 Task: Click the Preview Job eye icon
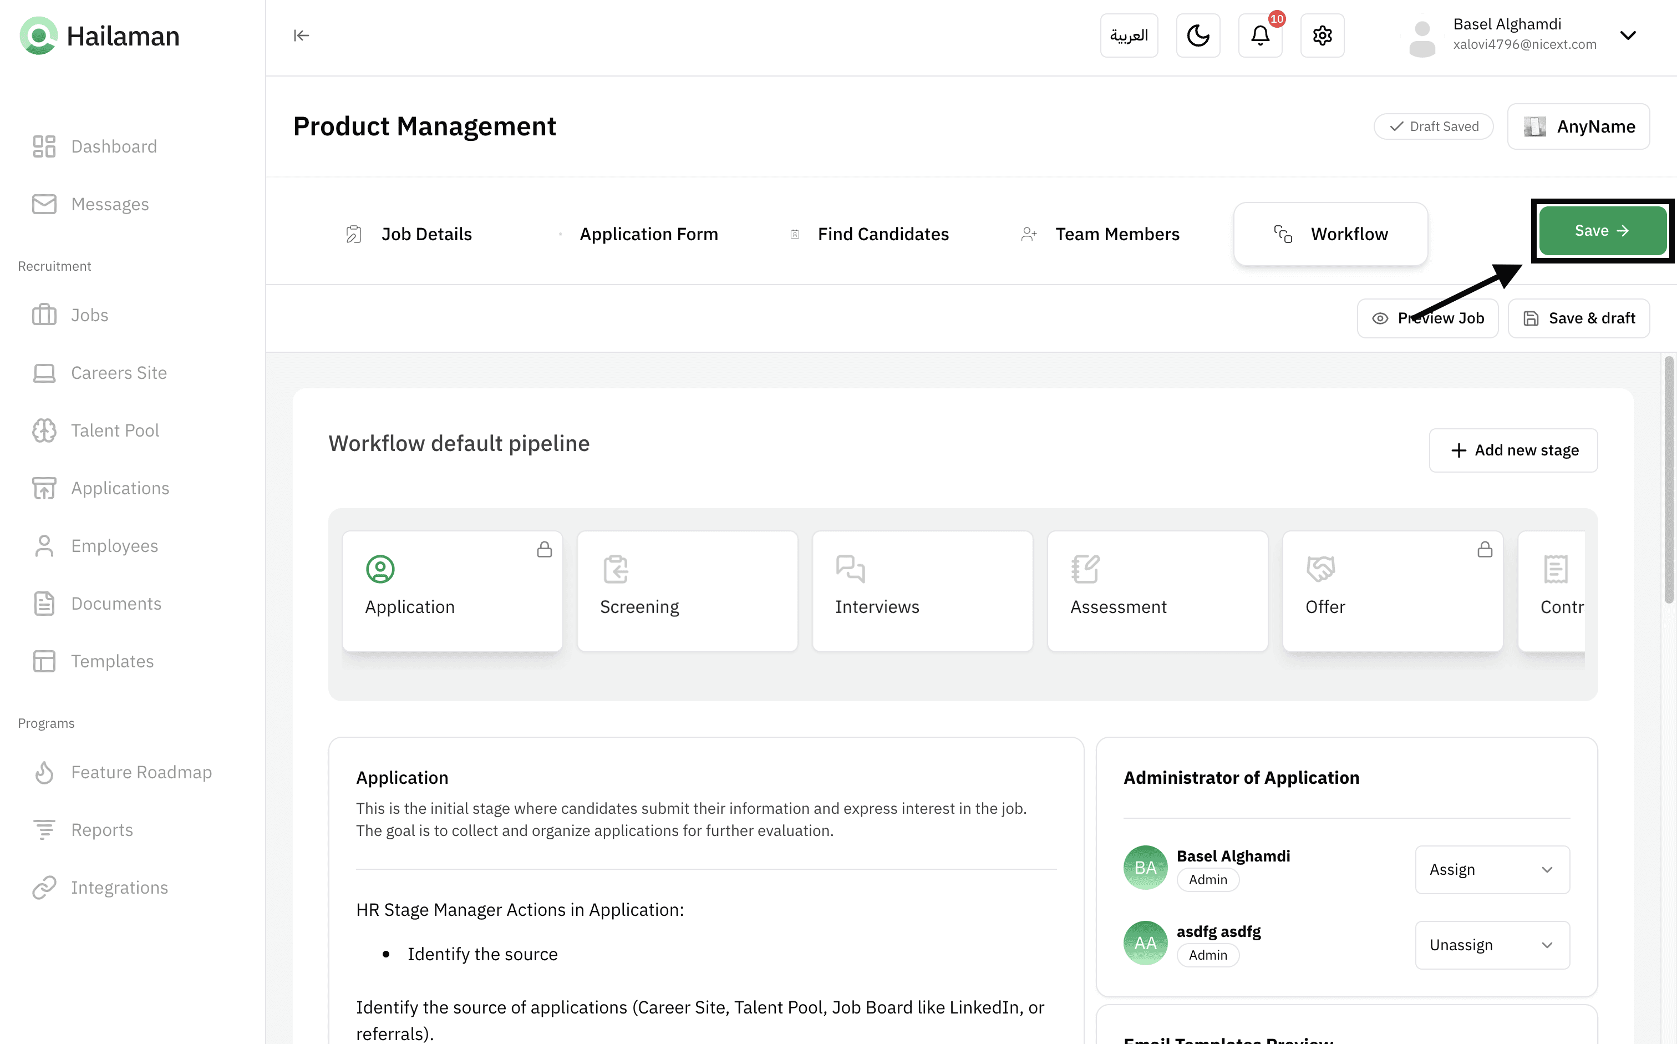[1380, 318]
